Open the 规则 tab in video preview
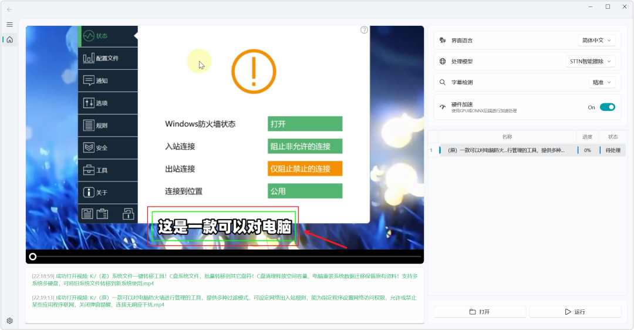 point(108,126)
